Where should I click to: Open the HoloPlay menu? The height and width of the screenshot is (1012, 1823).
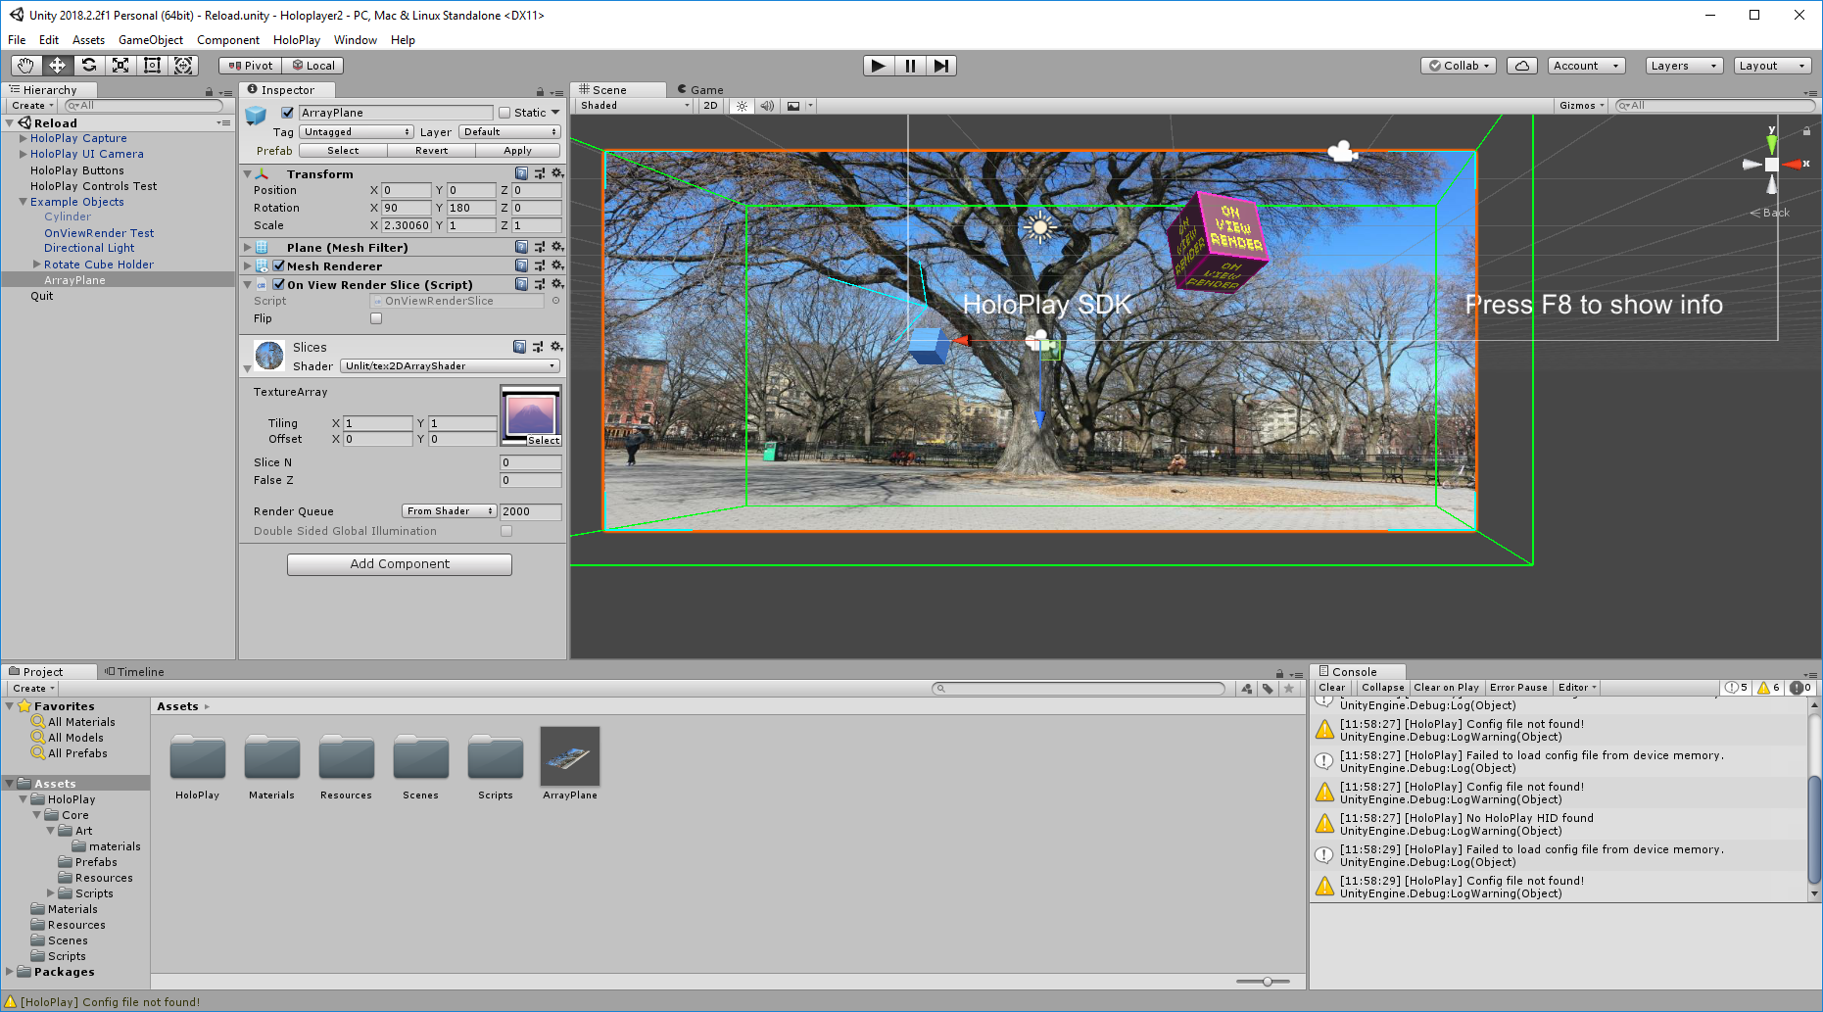tap(297, 40)
